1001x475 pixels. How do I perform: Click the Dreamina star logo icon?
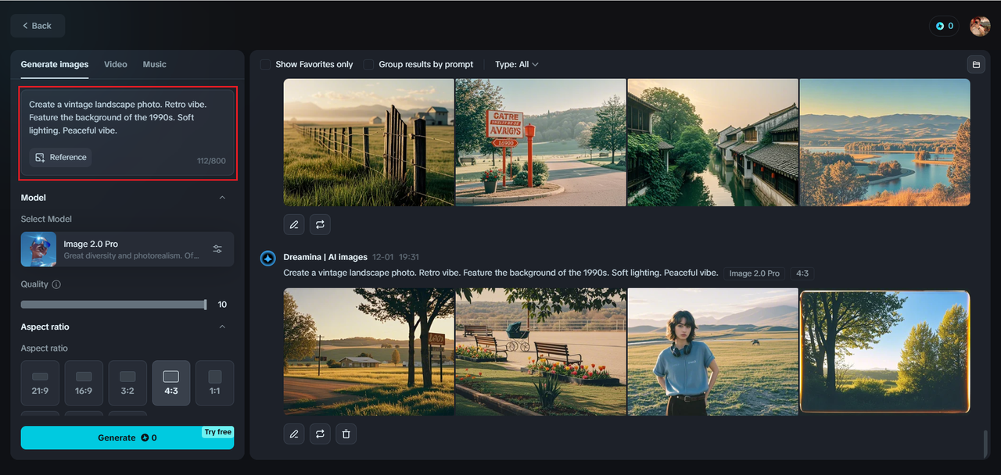(267, 258)
